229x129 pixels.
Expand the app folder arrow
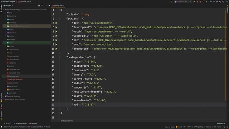click(6, 13)
